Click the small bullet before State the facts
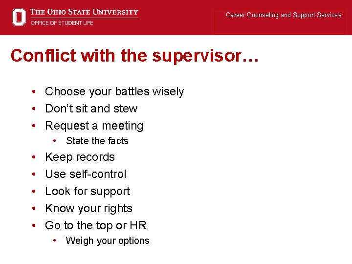 coord(55,141)
